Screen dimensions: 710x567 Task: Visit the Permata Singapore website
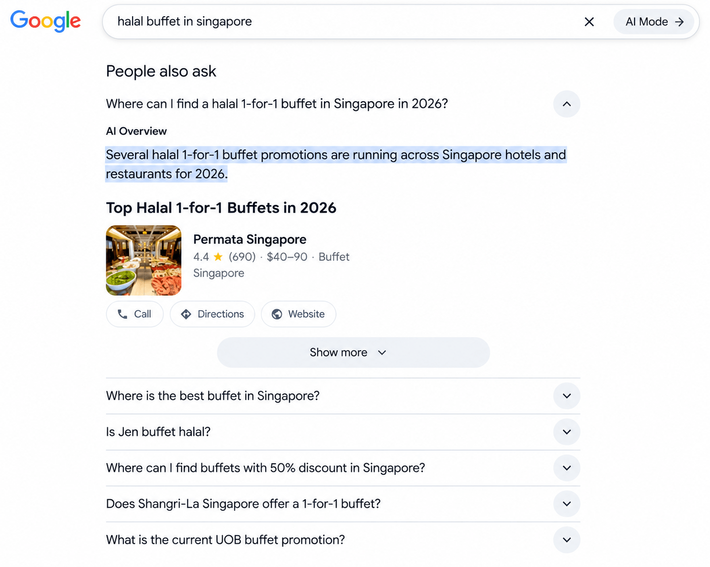click(x=299, y=314)
